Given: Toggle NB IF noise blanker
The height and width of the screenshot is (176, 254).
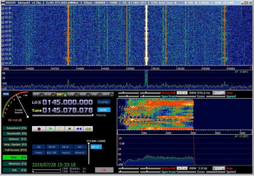Looking at the screenshot, I should [x=66, y=147].
